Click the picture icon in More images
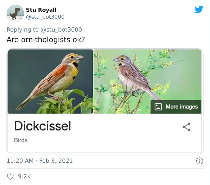 pyautogui.click(x=158, y=106)
